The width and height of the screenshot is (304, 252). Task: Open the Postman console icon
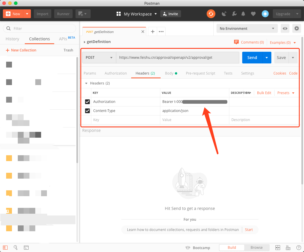click(26, 248)
